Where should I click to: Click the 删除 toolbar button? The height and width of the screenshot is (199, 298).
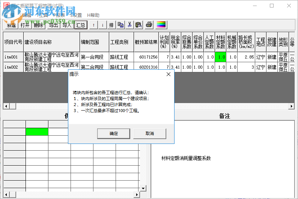tap(39, 25)
